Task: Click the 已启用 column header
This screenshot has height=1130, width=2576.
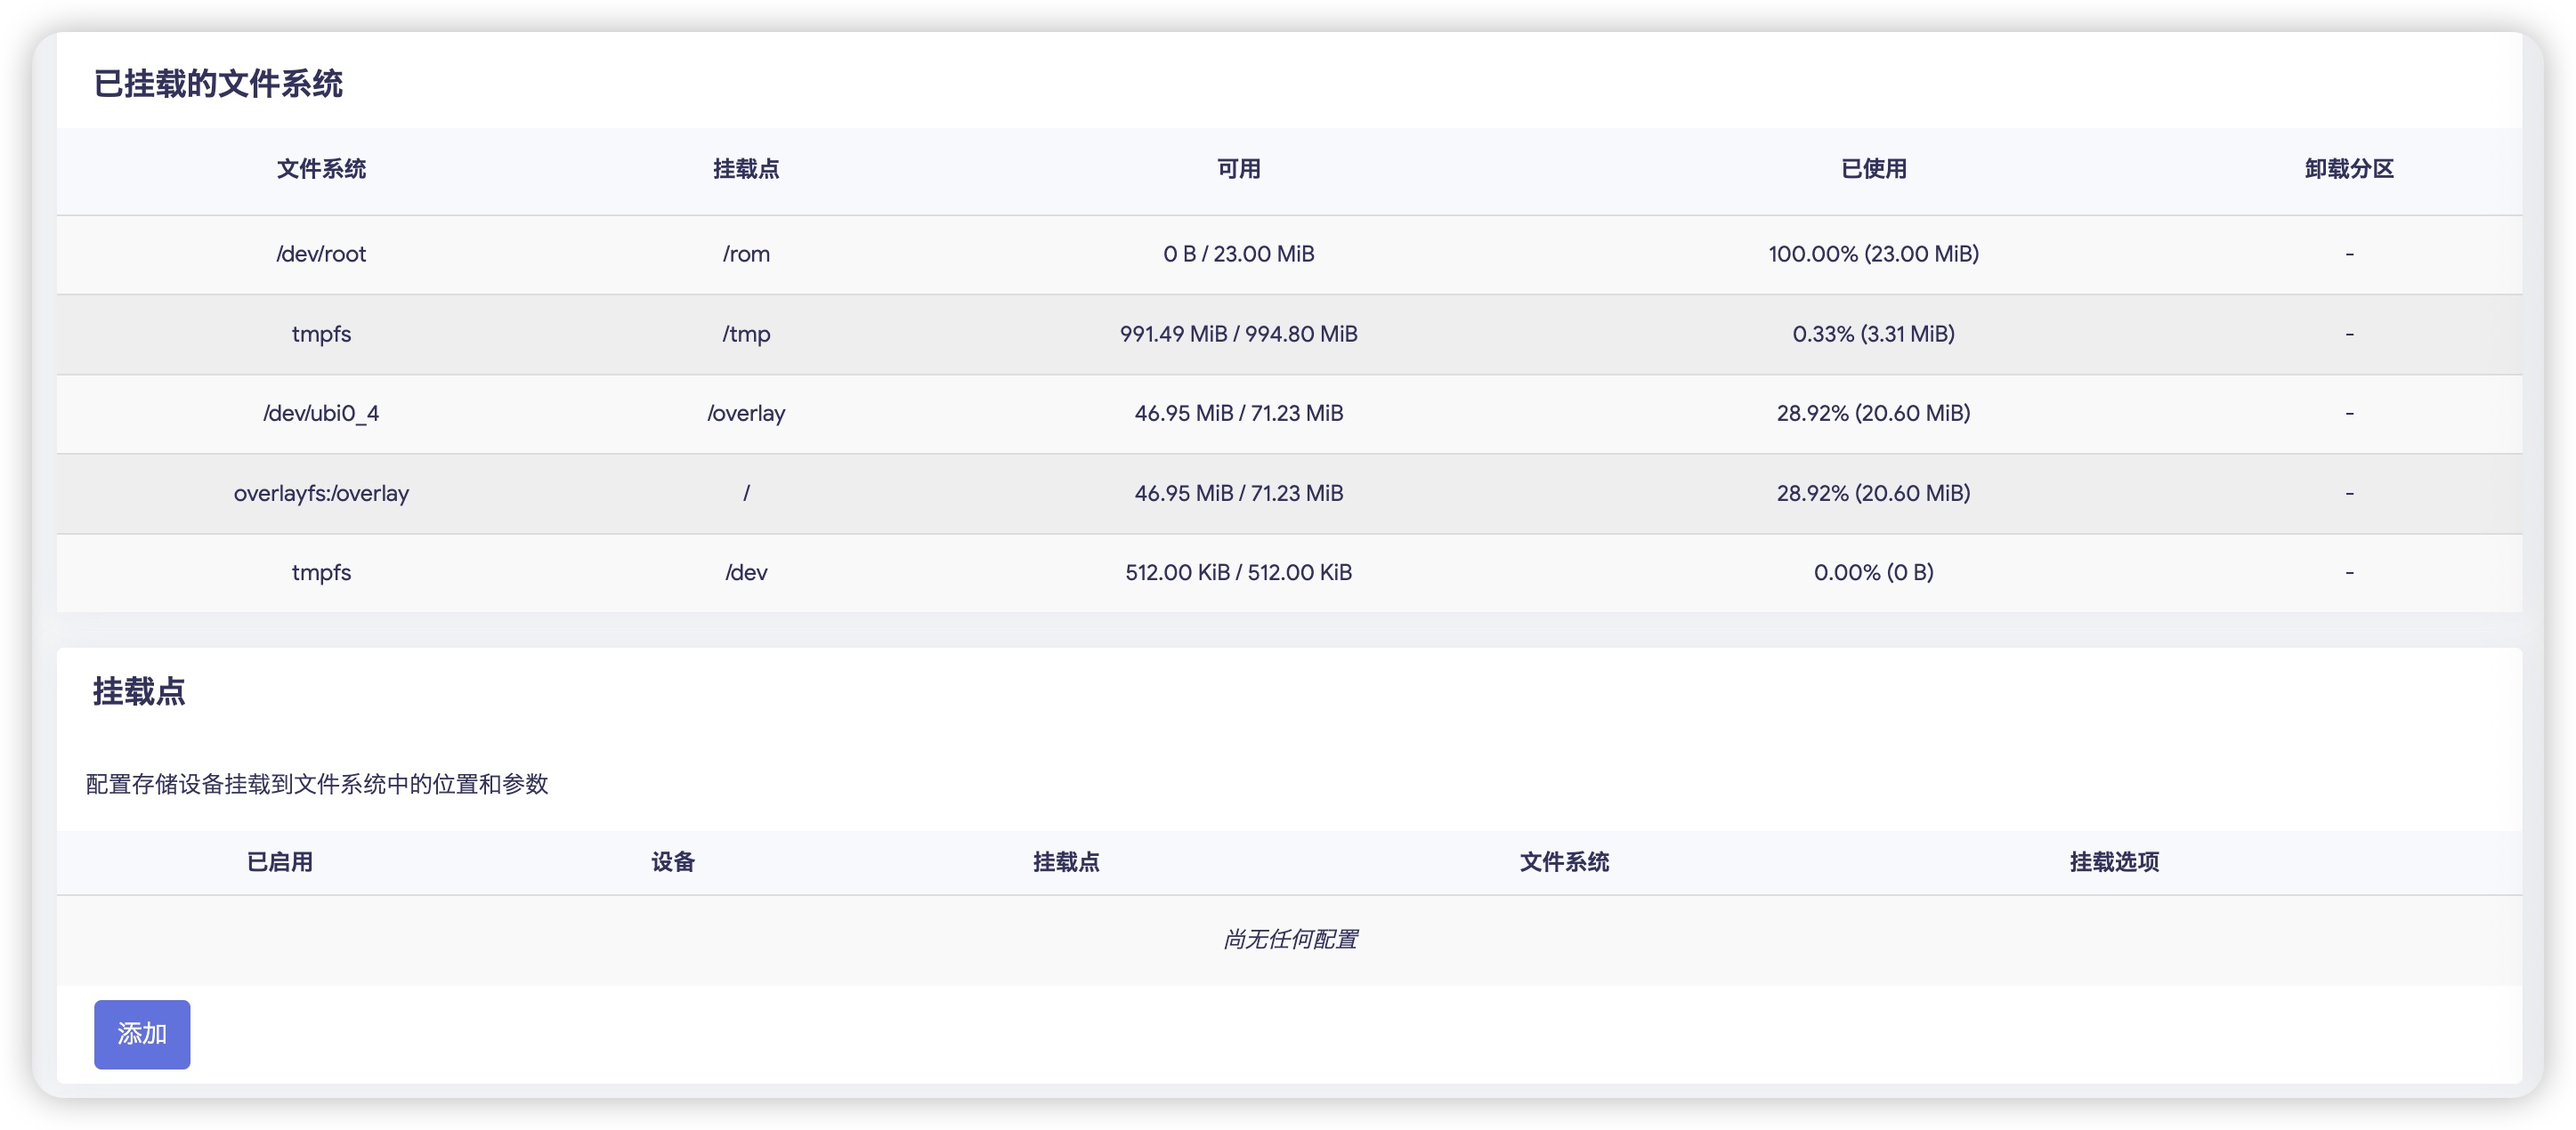Action: pyautogui.click(x=280, y=862)
